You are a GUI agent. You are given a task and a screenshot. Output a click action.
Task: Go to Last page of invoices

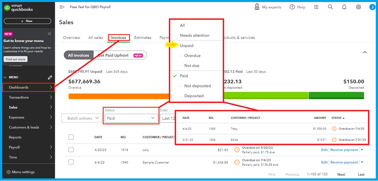[x=361, y=175]
